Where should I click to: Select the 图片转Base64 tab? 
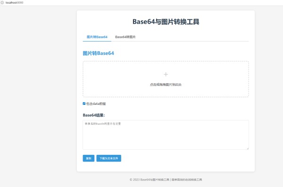pos(97,37)
